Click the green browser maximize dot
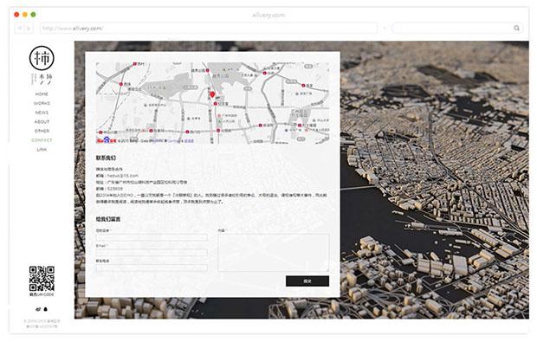 pos(33,15)
